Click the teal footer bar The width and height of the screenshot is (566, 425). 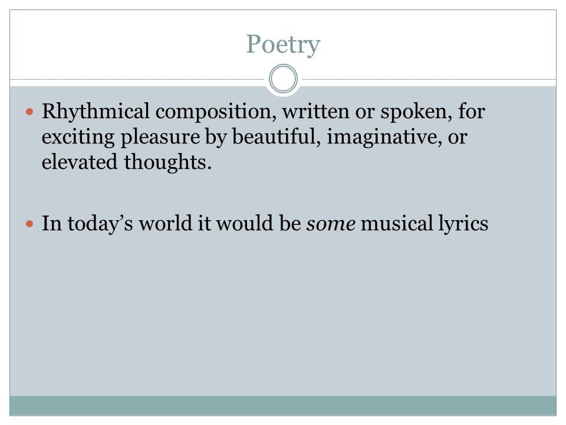pyautogui.click(x=283, y=406)
